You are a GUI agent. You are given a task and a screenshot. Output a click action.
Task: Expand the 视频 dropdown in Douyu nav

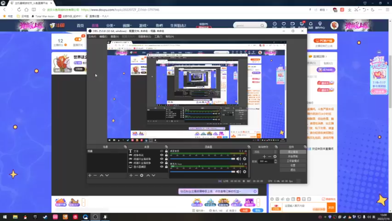[x=127, y=26]
